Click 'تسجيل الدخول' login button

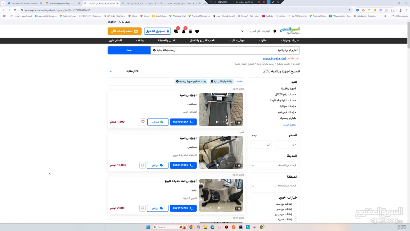click(x=158, y=31)
